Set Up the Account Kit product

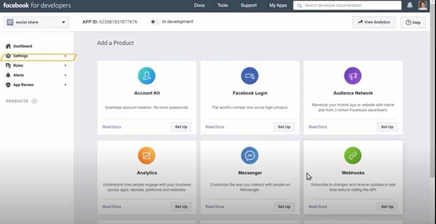tap(181, 127)
